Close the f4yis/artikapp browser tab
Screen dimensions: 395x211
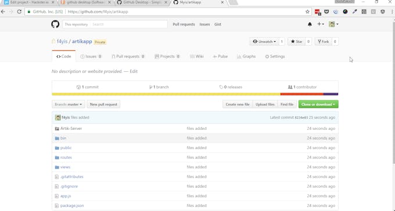pyautogui.click(x=222, y=2)
